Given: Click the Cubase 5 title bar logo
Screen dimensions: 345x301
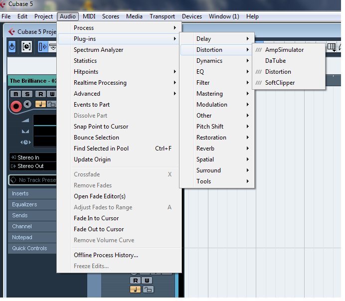Looking at the screenshot, I should (x=2, y=4).
